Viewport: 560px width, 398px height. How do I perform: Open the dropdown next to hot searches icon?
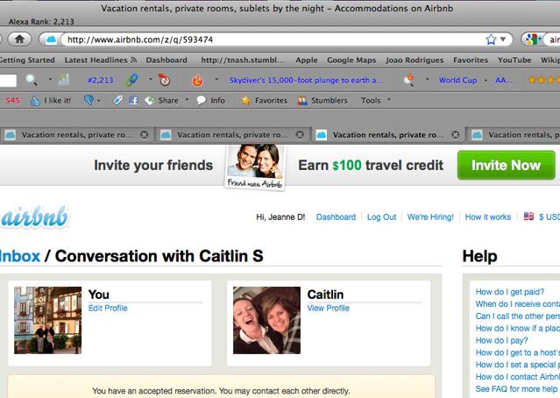(427, 79)
